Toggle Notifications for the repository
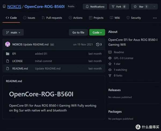Image resolution: width=161 pixels, height=131 pixels. (x=95, y=7)
